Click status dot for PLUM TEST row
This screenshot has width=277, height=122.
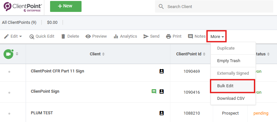[x=9, y=114]
